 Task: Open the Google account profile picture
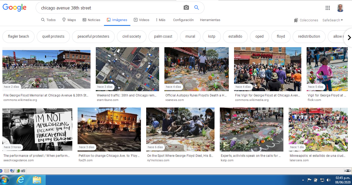(x=340, y=8)
